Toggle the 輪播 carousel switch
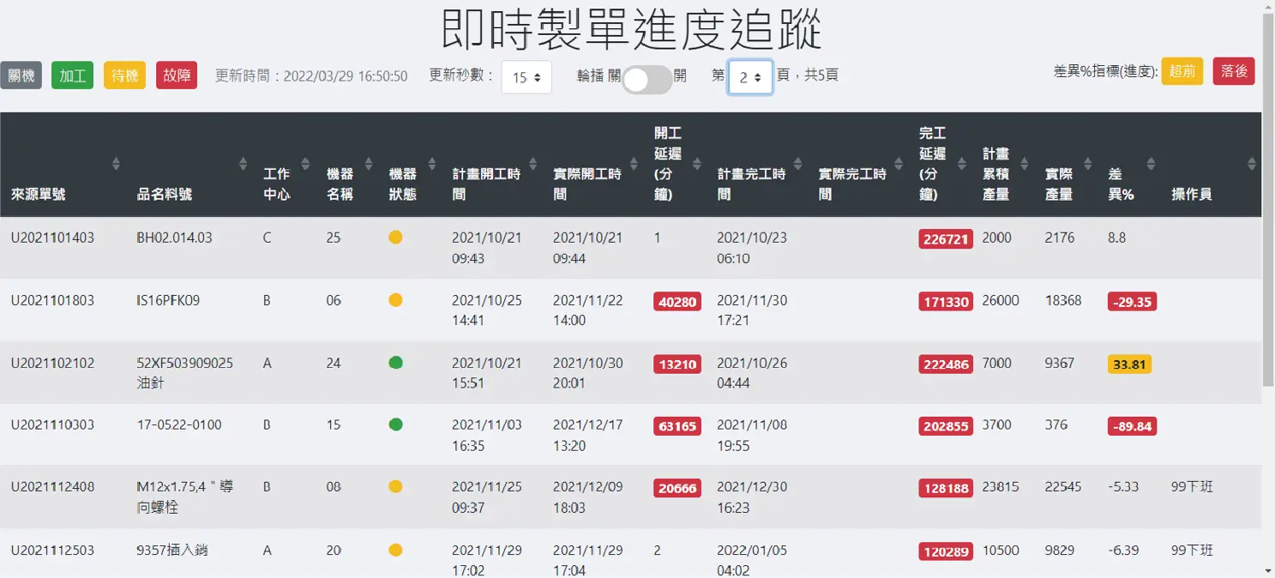The height and width of the screenshot is (578, 1275). coord(647,80)
